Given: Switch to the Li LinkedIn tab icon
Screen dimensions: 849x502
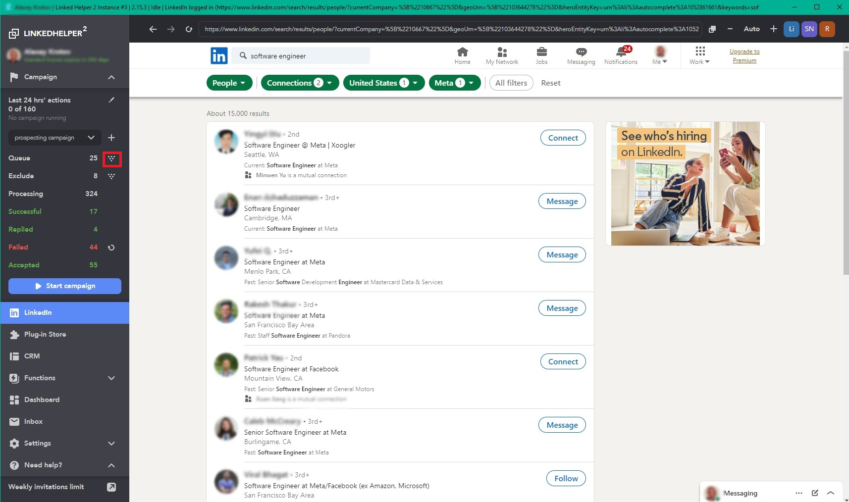Looking at the screenshot, I should tap(792, 29).
